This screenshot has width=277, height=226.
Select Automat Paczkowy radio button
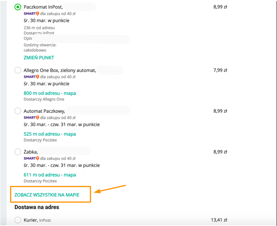(18, 111)
